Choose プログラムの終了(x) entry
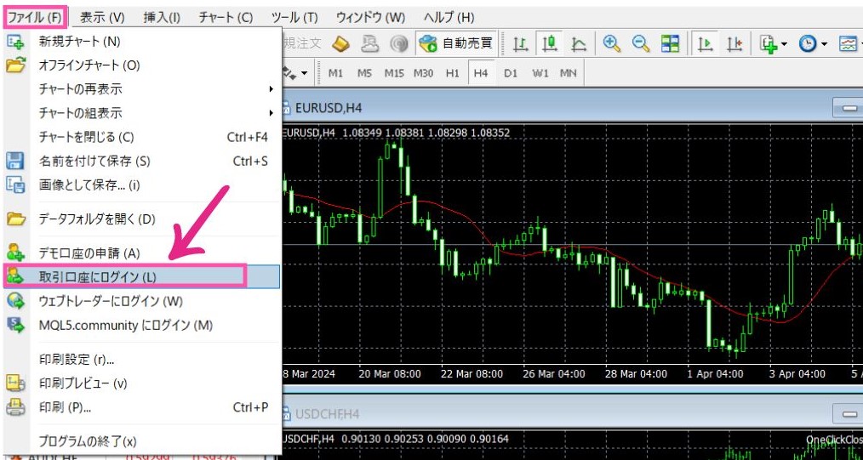The width and height of the screenshot is (863, 460). coord(141,440)
